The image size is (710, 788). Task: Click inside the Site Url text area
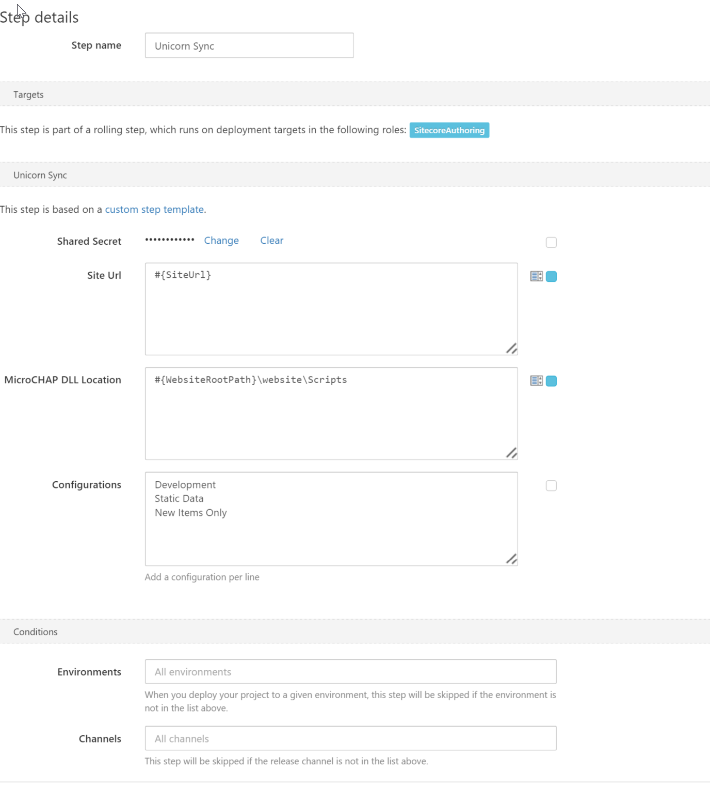[x=331, y=309]
